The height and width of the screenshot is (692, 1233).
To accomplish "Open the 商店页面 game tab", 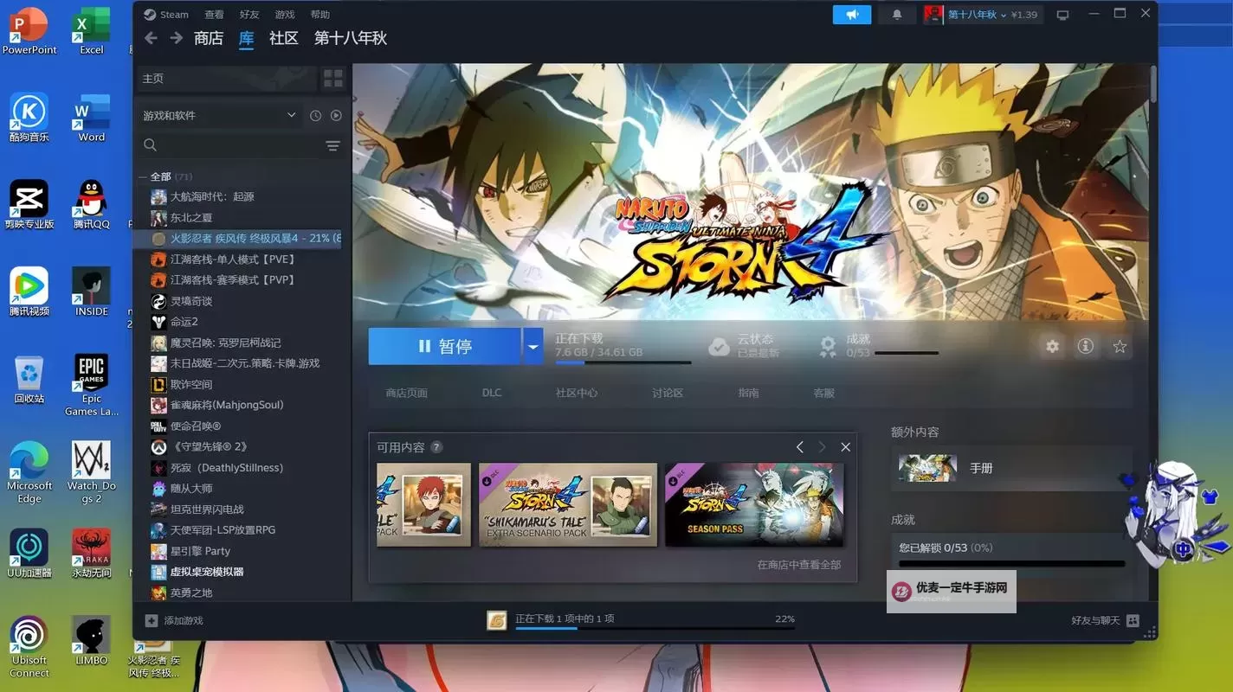I will pos(406,394).
